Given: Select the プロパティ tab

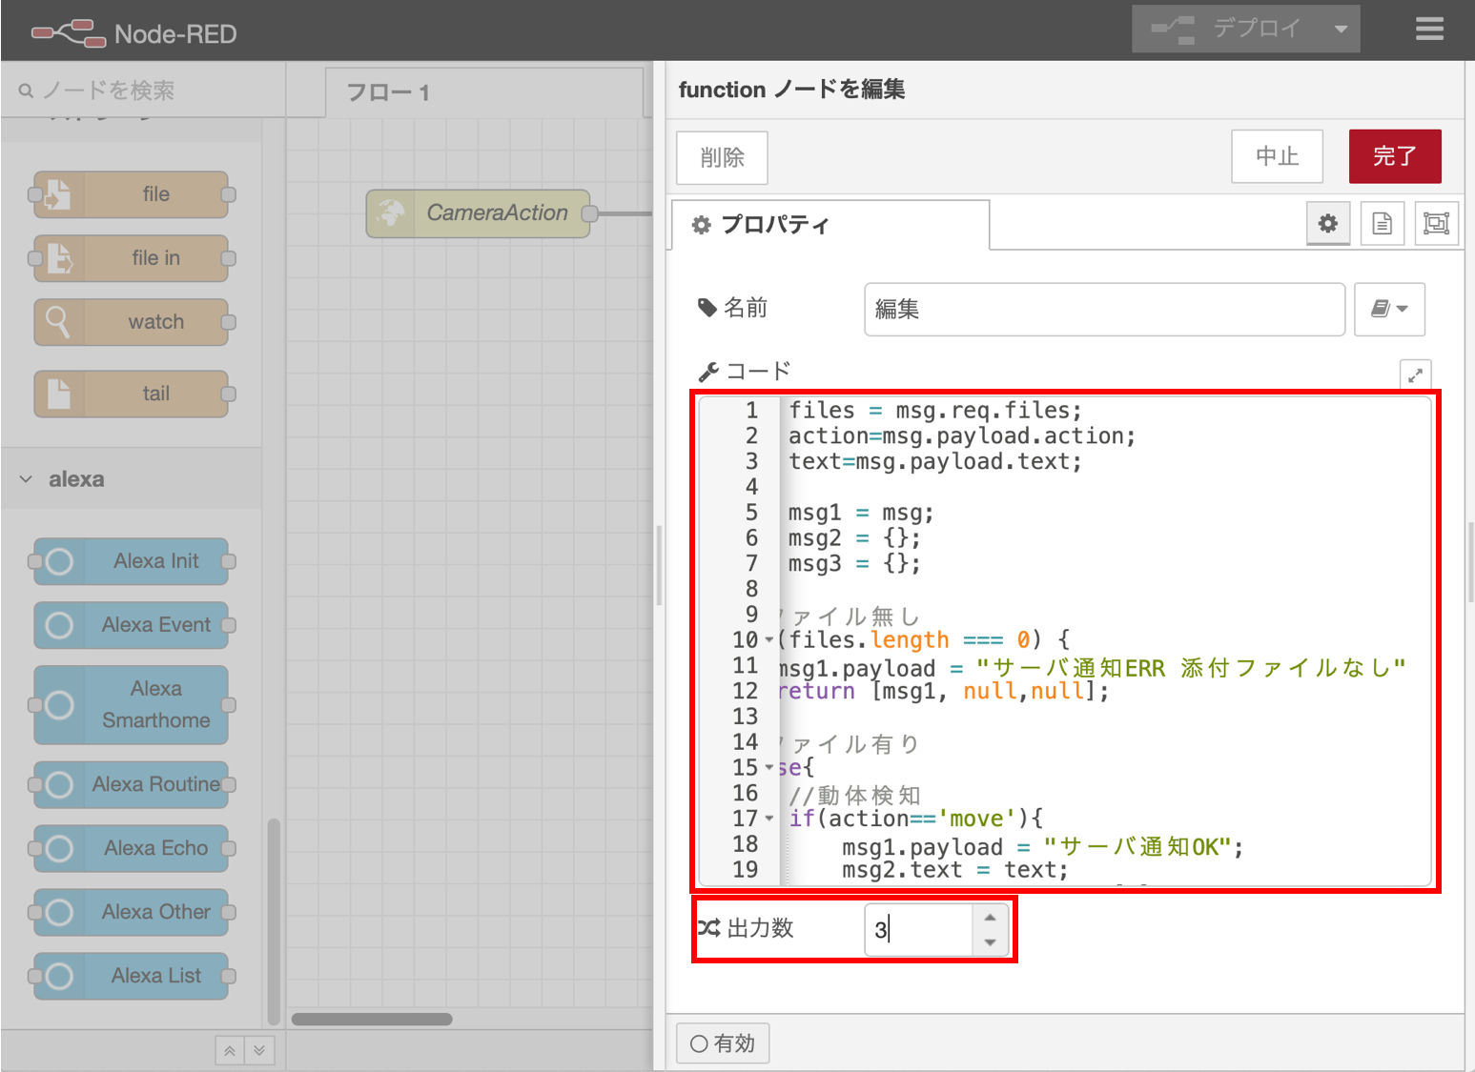Looking at the screenshot, I should tap(830, 225).
